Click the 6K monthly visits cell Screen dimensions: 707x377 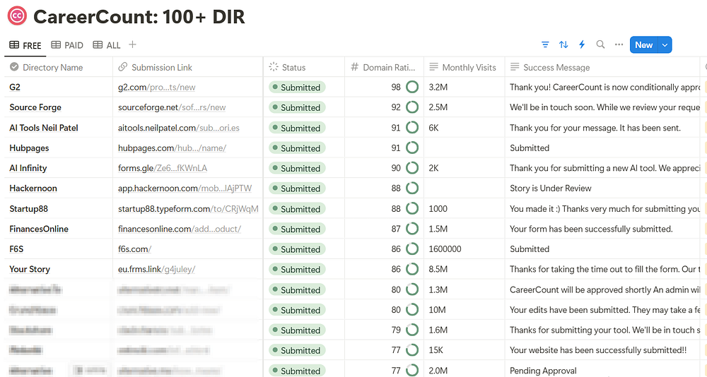(x=464, y=128)
